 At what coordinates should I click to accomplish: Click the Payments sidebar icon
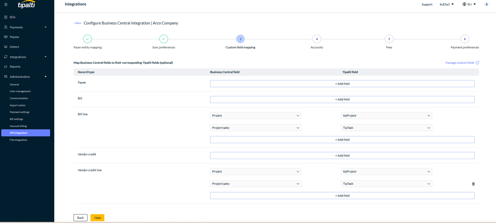(6, 27)
